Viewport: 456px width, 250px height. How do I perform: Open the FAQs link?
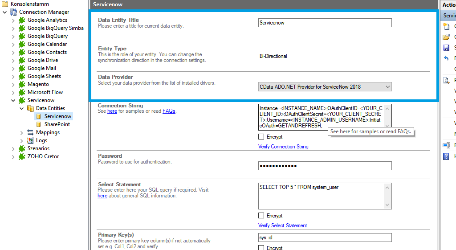169,111
